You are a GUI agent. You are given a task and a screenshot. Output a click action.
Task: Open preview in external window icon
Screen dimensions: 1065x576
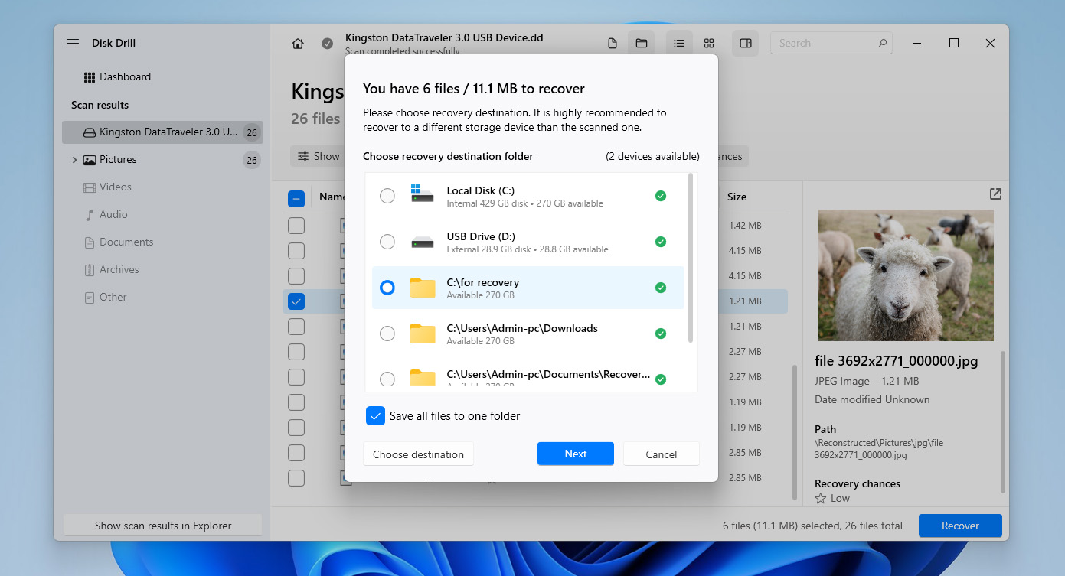[995, 194]
